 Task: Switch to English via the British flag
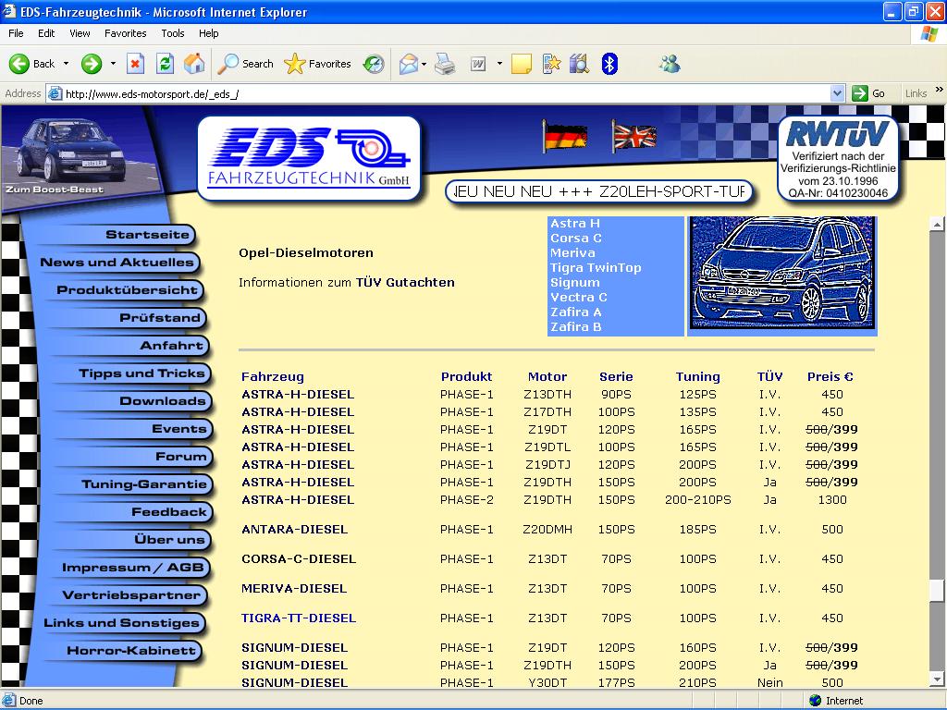tap(634, 137)
